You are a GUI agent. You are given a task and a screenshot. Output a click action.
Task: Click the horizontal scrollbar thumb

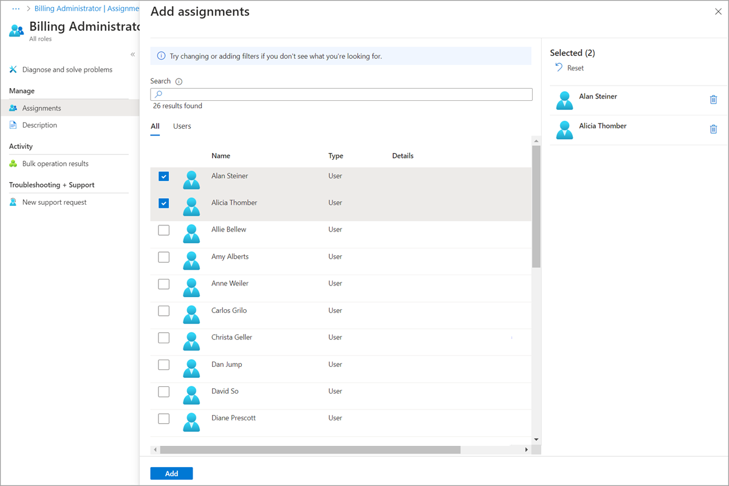310,450
